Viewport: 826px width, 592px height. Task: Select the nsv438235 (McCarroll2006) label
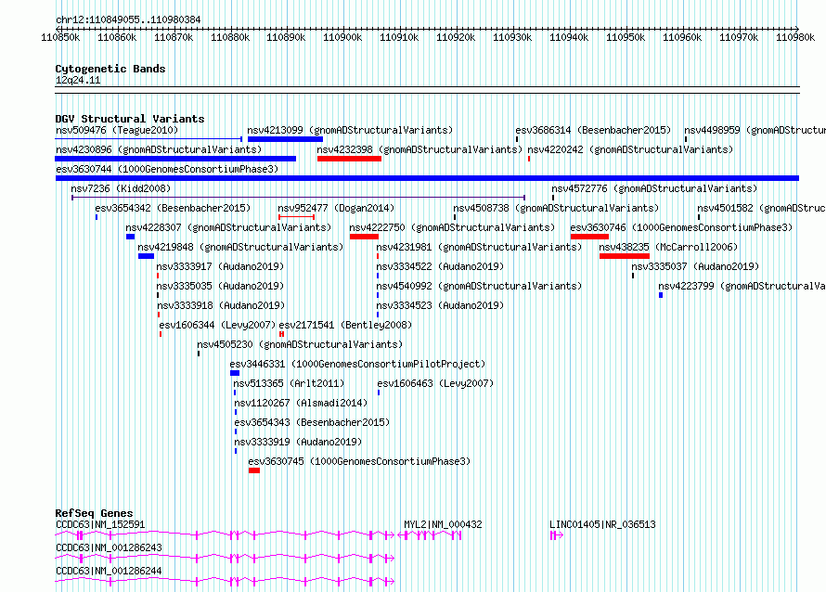click(x=668, y=247)
